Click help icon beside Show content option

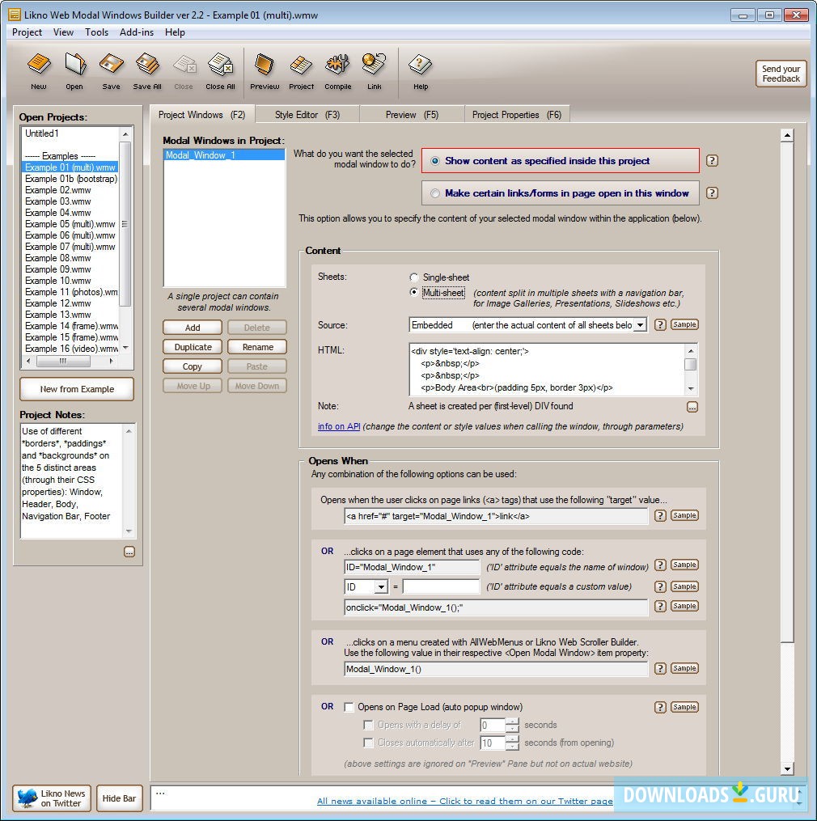click(712, 161)
